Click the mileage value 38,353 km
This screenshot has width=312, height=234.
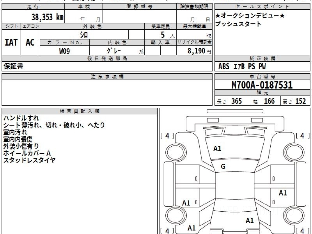[47, 17]
